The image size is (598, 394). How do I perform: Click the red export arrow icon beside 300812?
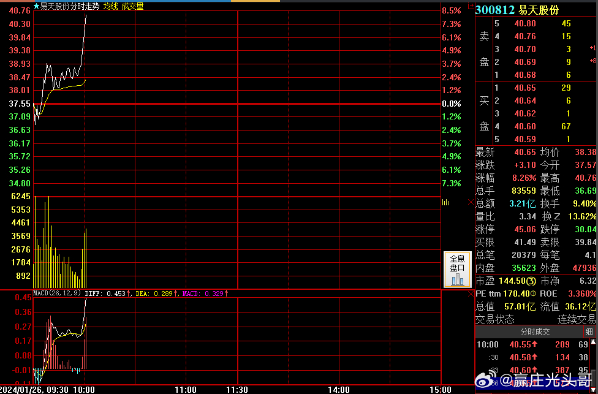[x=471, y=6]
